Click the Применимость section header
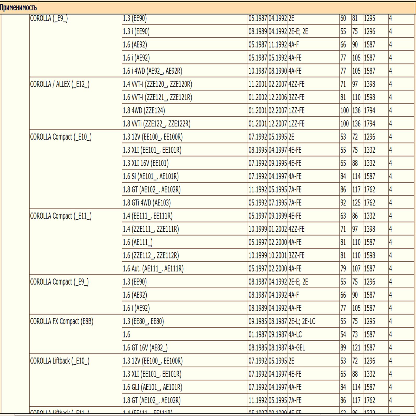Viewport: 416px width, 416px height. [18, 8]
